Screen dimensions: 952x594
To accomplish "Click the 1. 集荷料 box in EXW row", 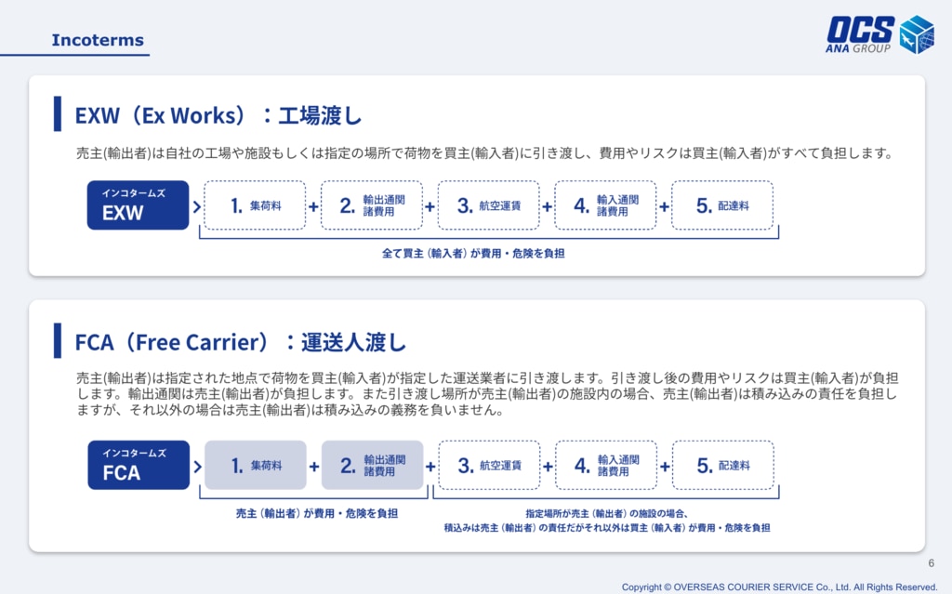I will pos(255,205).
